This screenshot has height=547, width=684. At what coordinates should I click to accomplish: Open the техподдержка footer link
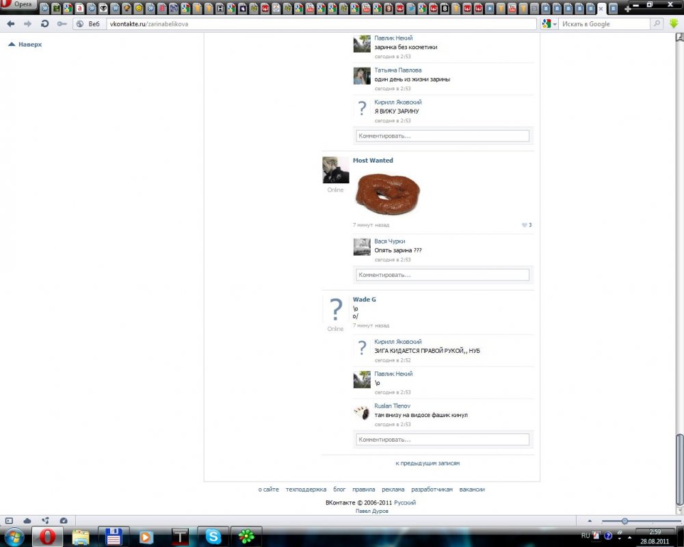tap(306, 490)
